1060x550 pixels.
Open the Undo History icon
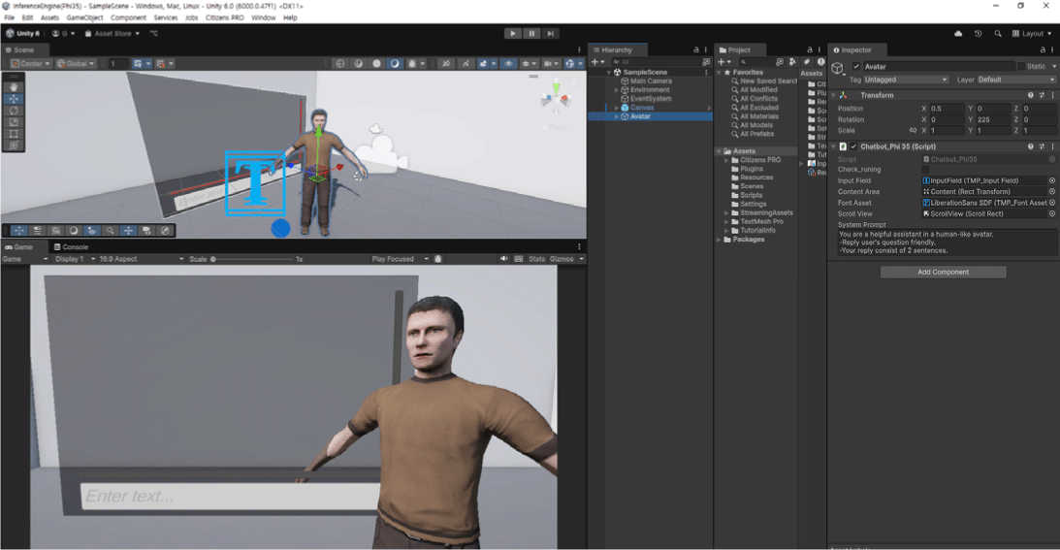(978, 33)
